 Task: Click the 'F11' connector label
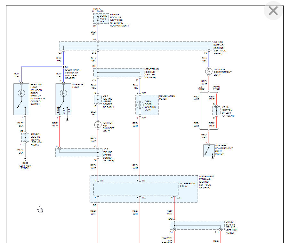point(217,232)
